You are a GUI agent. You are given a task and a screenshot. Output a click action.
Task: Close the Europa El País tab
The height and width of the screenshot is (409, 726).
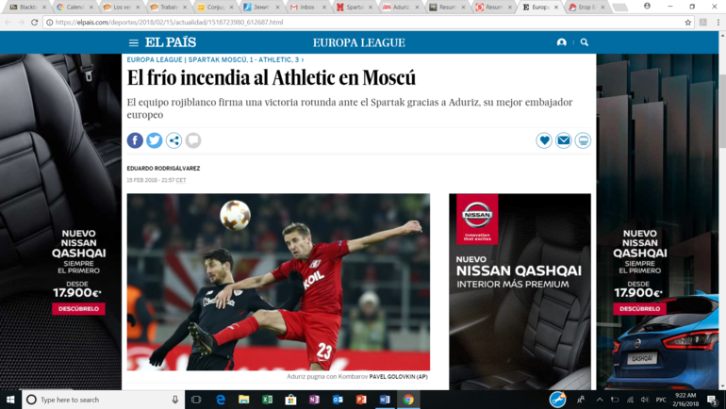tap(556, 8)
